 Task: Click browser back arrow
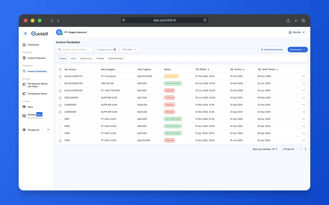pos(52,21)
